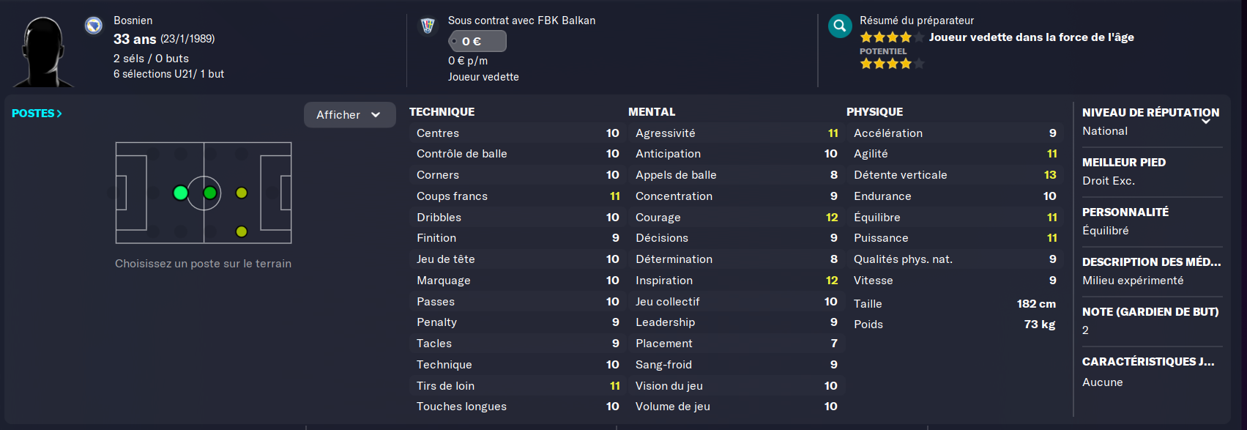1247x430 pixels.
Task: Click the Sous contrat avec FBK Balkan text
Action: coord(521,21)
